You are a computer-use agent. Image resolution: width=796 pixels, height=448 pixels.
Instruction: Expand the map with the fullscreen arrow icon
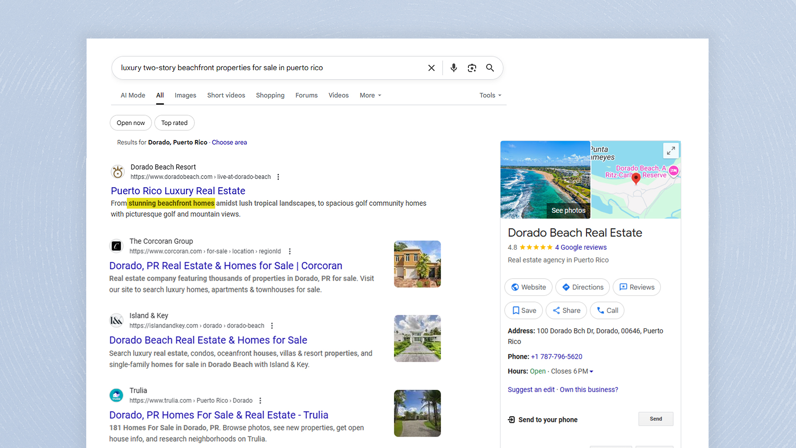(671, 151)
